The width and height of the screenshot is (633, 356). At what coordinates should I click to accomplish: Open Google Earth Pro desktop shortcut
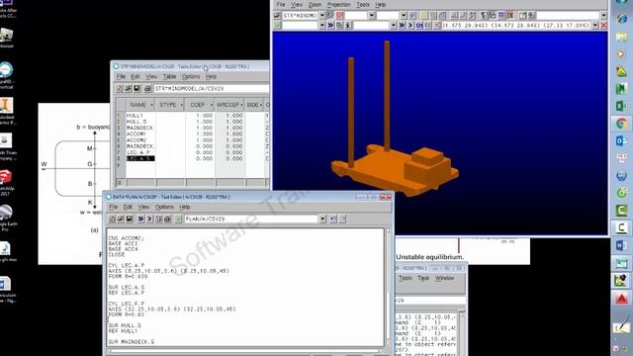click(x=6, y=218)
